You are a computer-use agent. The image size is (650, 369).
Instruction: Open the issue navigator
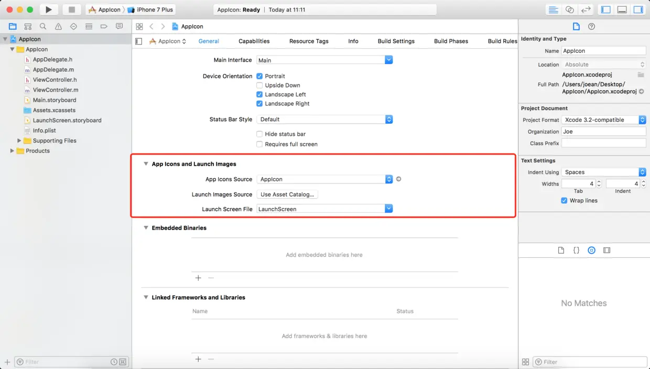pyautogui.click(x=58, y=26)
